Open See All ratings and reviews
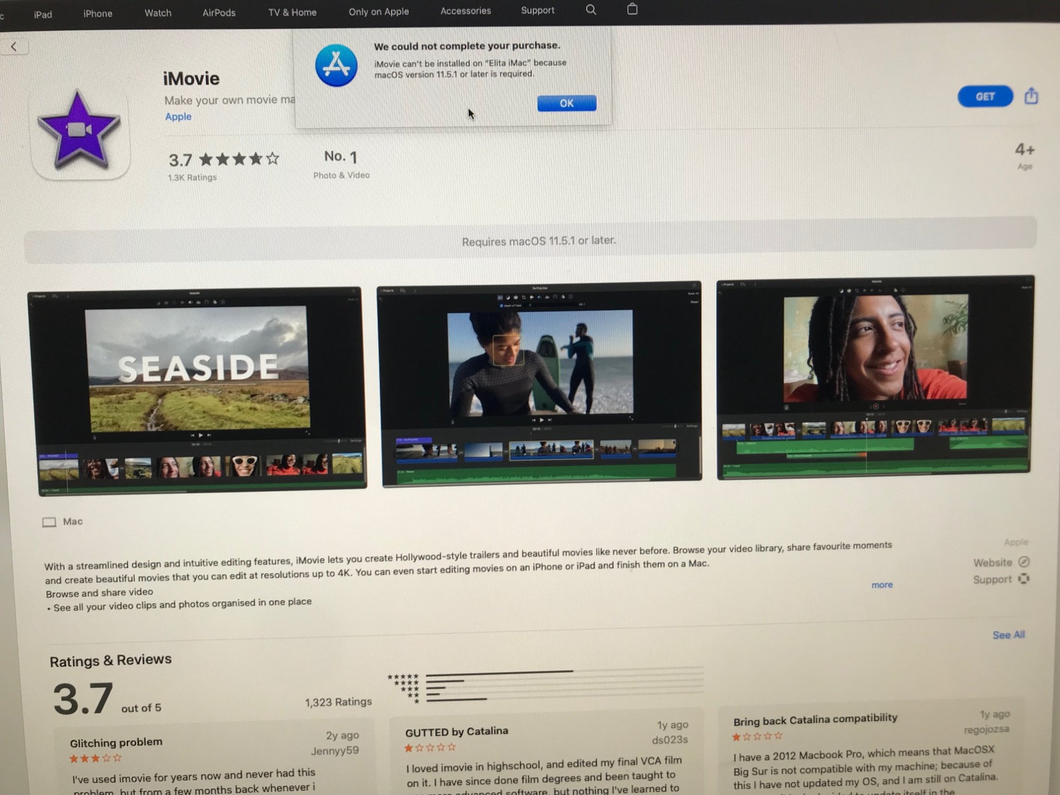1060x795 pixels. 1008,635
